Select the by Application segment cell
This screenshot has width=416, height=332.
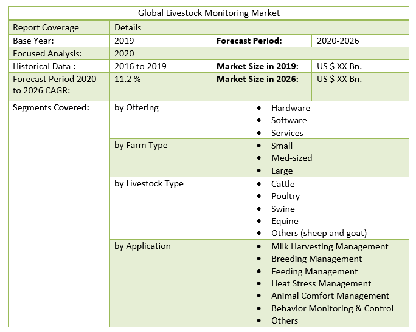(142, 246)
